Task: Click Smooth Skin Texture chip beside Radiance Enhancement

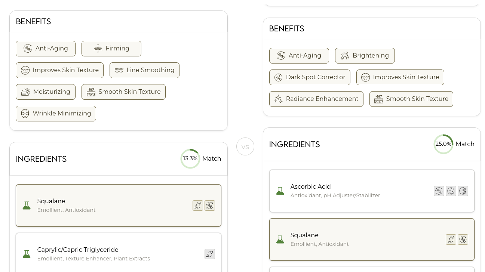Action: click(411, 99)
